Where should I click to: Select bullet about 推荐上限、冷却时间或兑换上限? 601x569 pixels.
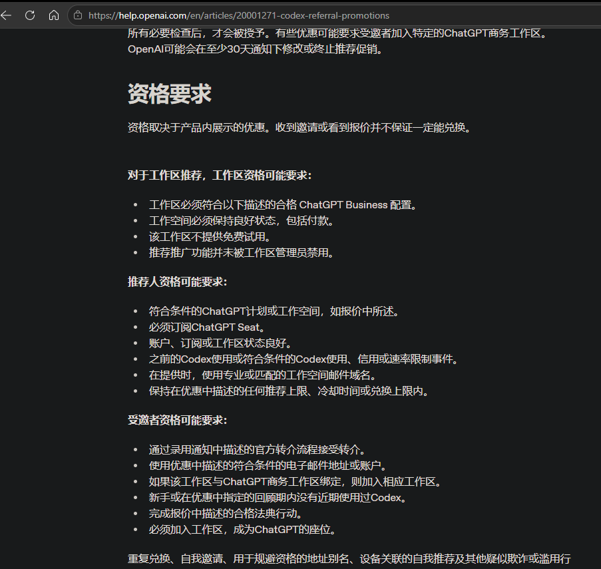289,391
